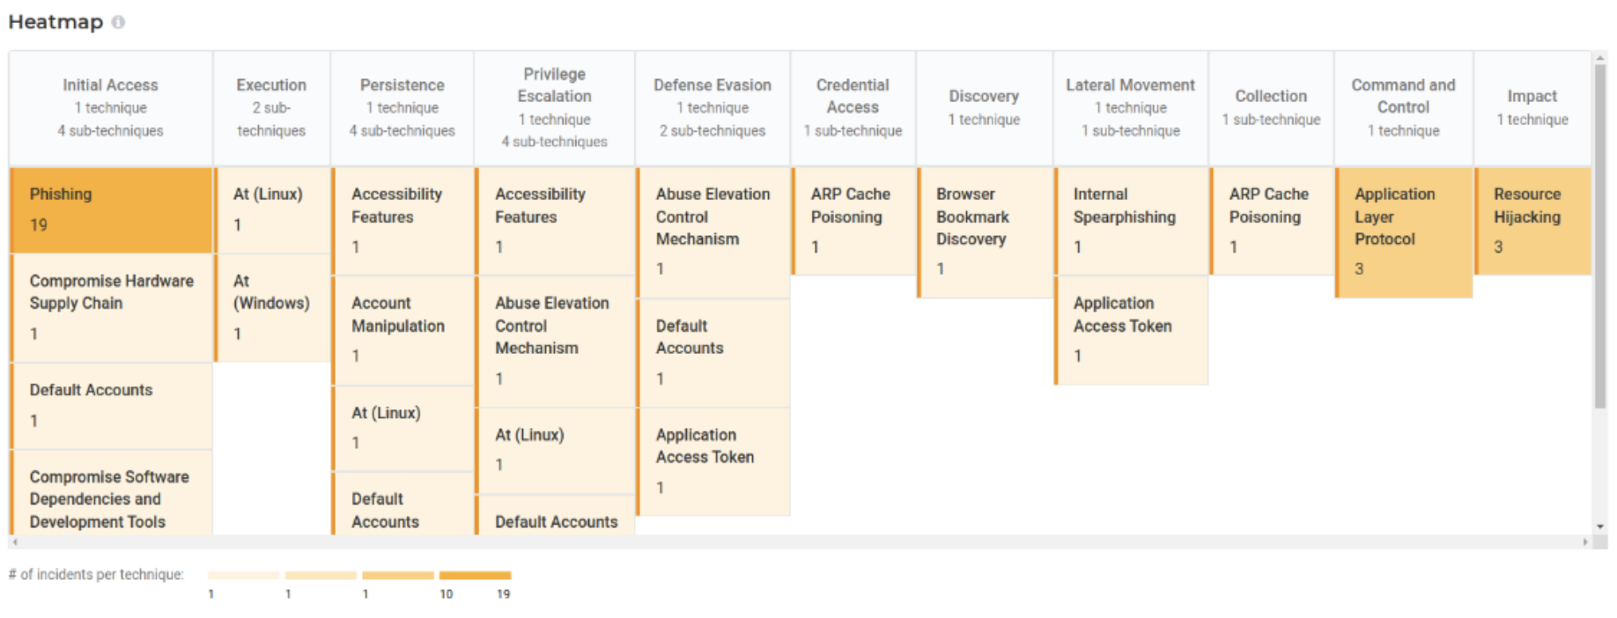Select the Application Layer Protocol cell
The height and width of the screenshot is (618, 1617).
pos(1403,231)
